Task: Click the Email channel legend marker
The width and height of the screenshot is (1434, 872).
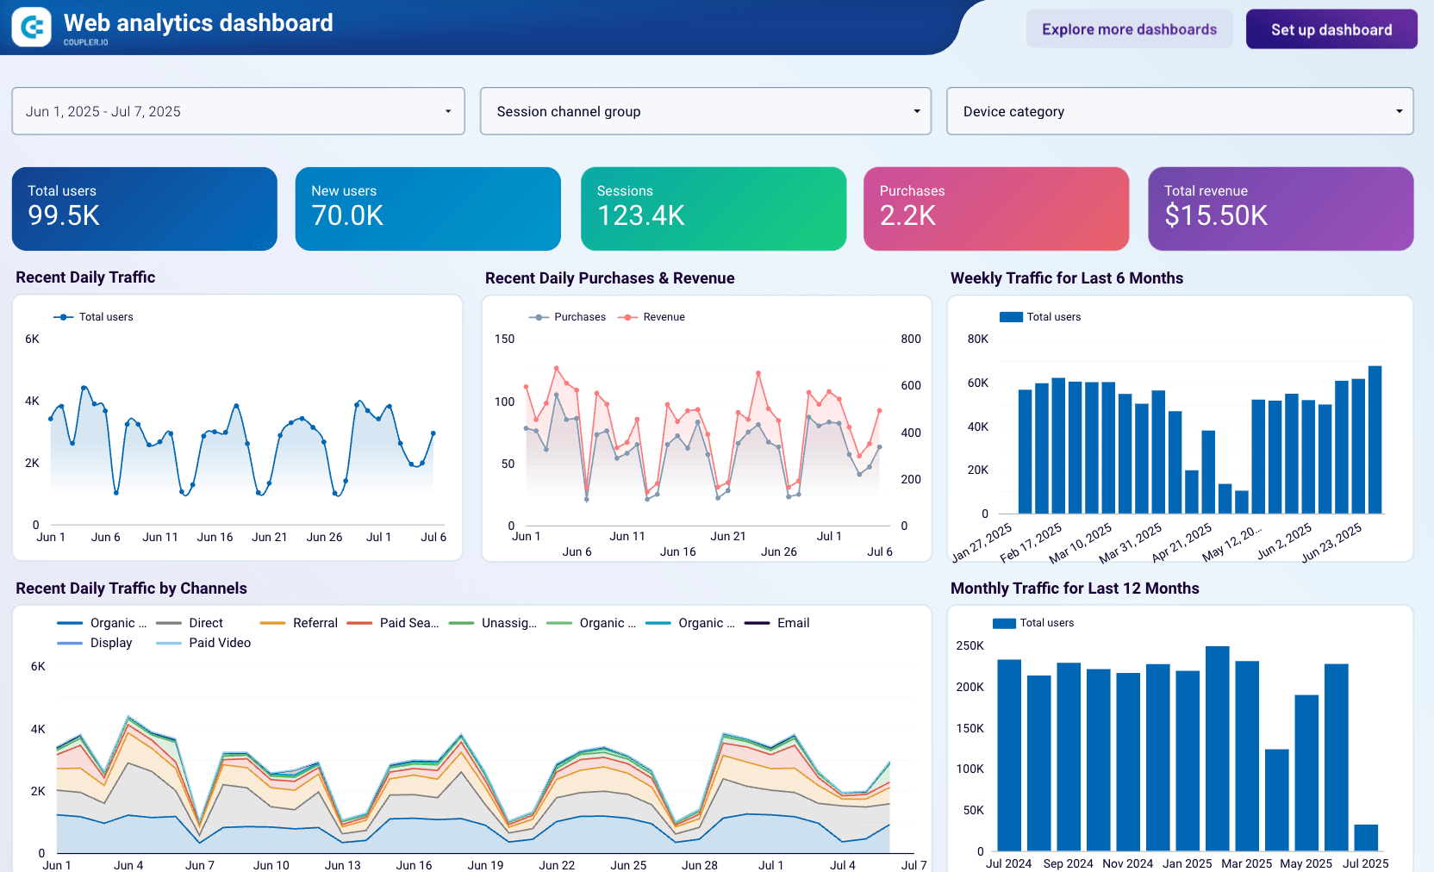Action: (756, 622)
